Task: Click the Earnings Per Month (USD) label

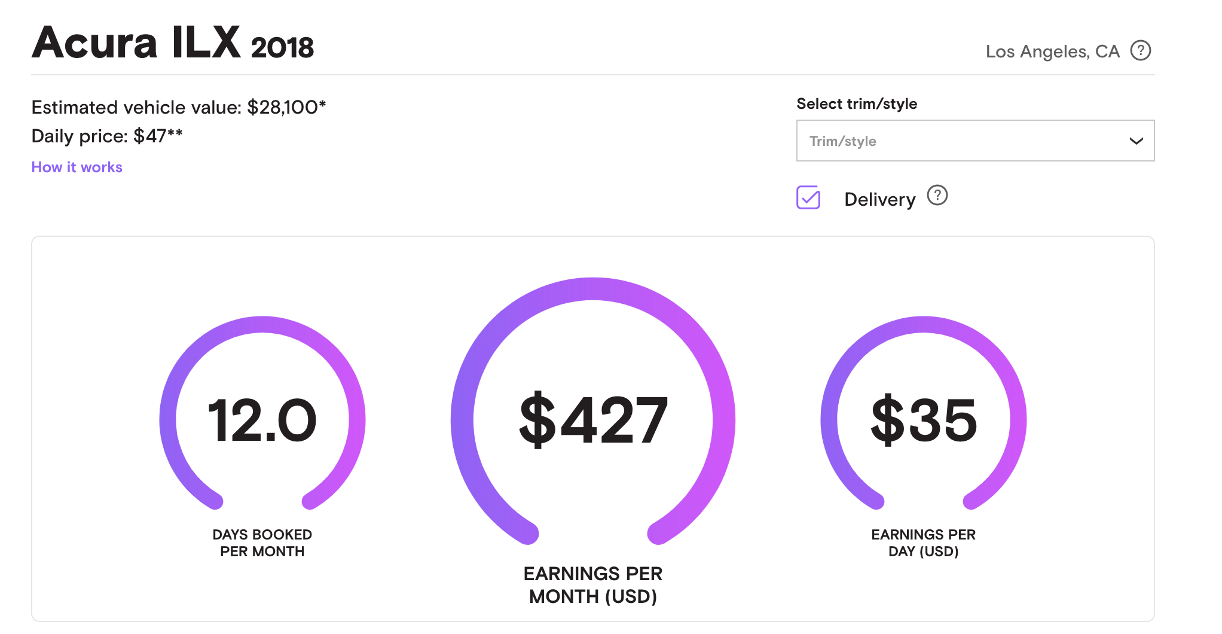Action: 593,585
